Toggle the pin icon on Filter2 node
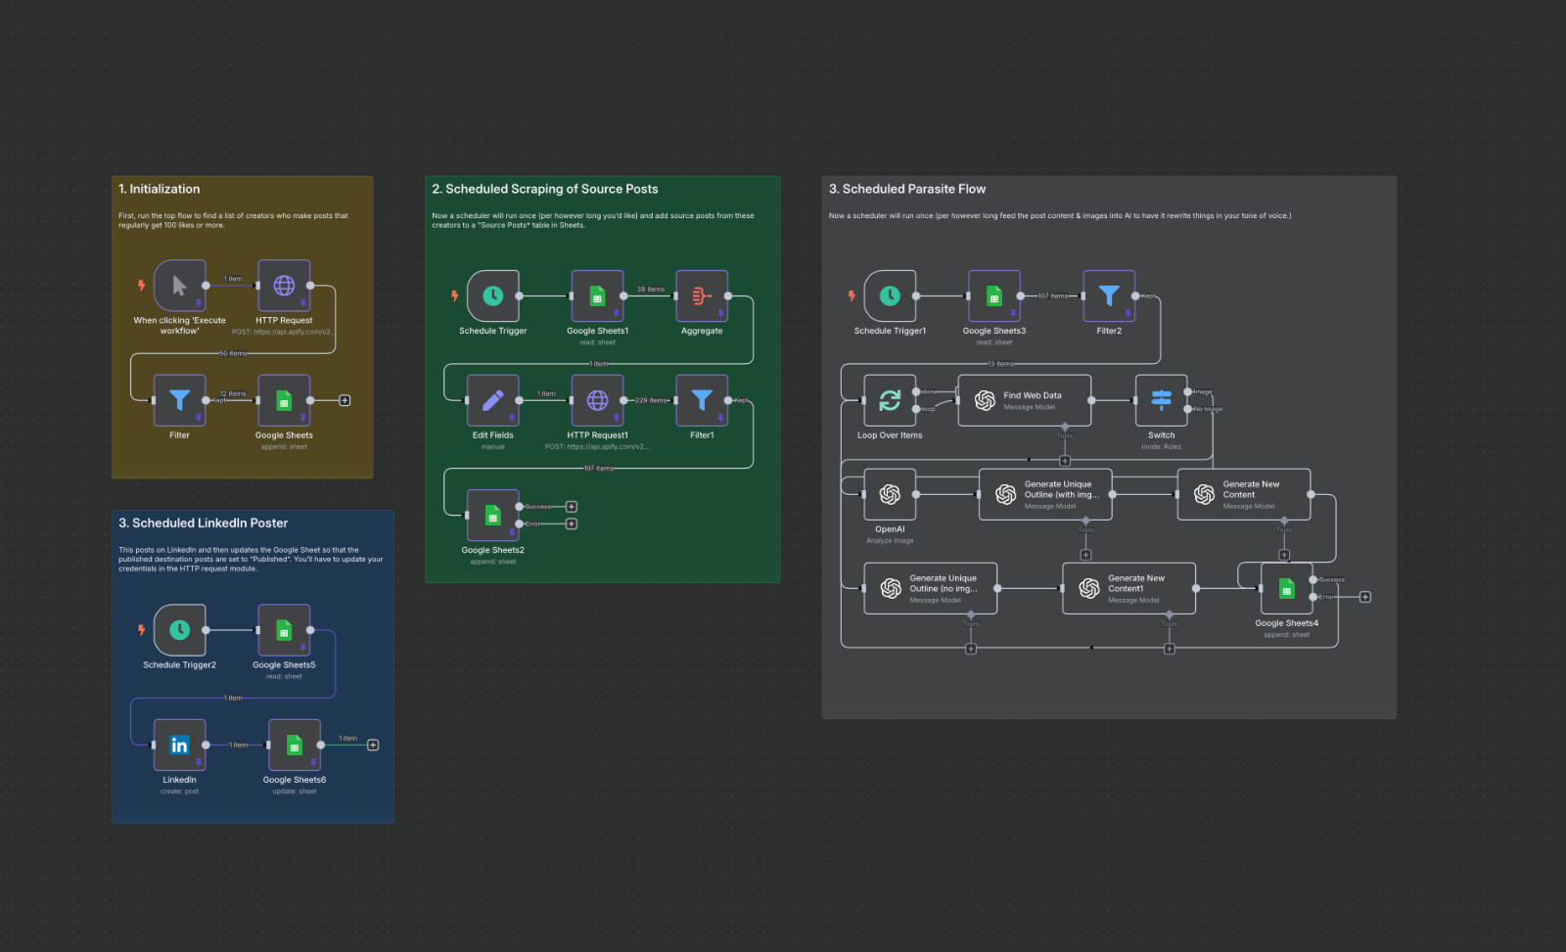 pos(1128,313)
